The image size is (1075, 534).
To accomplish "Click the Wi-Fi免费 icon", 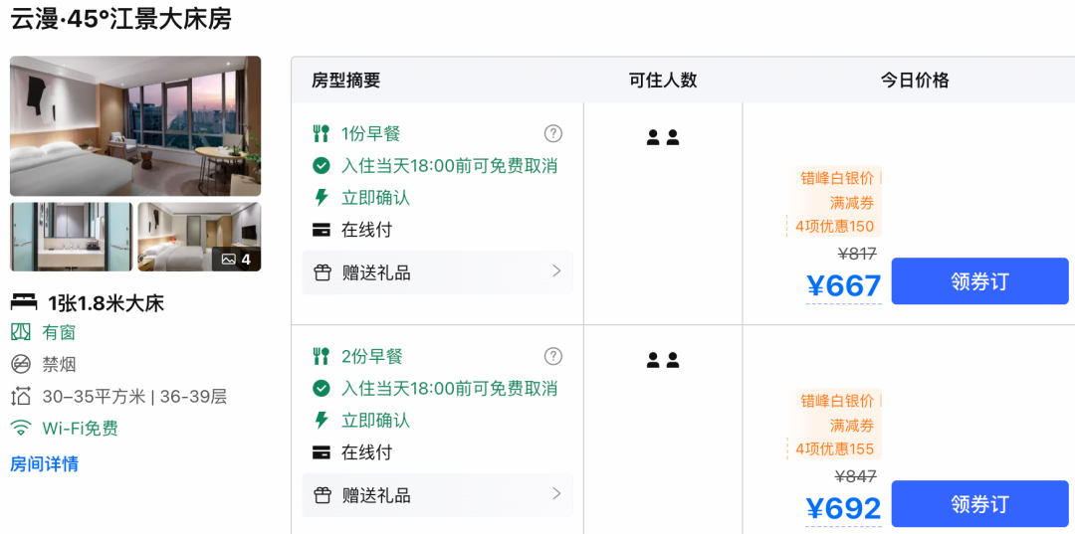I will coord(21,429).
